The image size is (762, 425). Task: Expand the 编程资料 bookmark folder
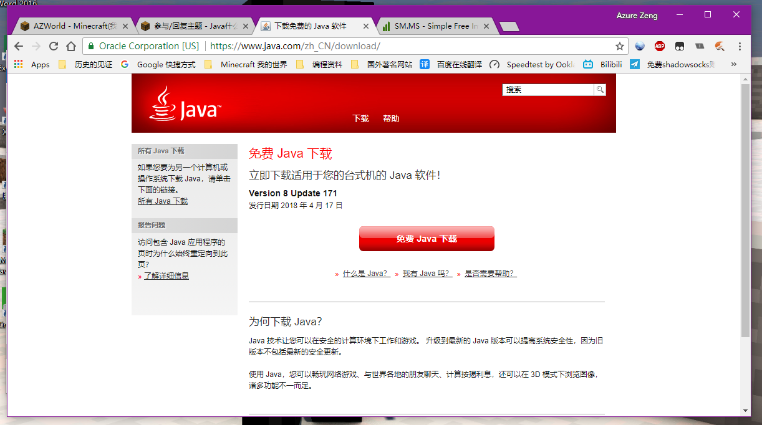click(319, 64)
